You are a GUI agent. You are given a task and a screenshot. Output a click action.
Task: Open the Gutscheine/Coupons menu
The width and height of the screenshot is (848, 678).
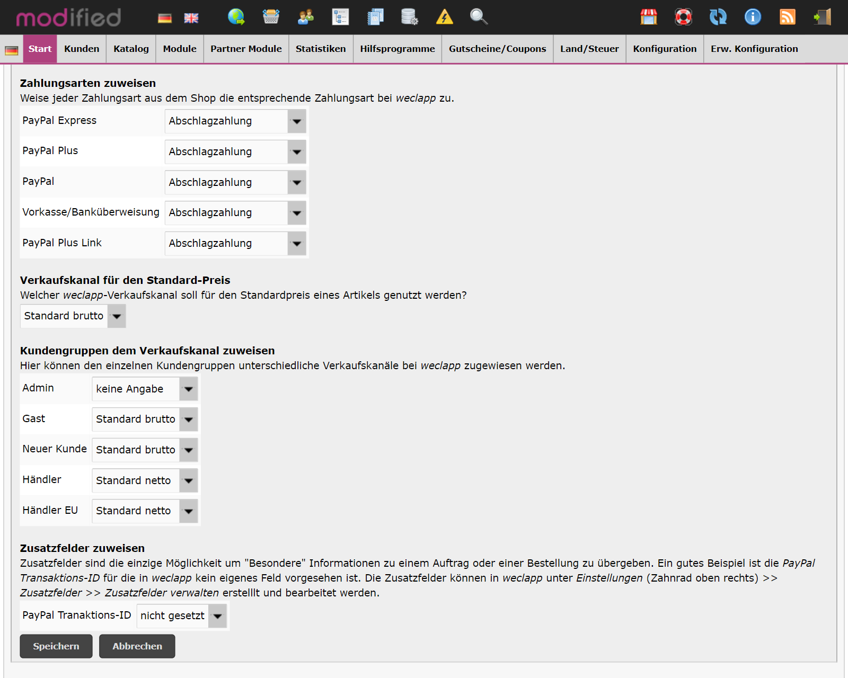pyautogui.click(x=497, y=48)
